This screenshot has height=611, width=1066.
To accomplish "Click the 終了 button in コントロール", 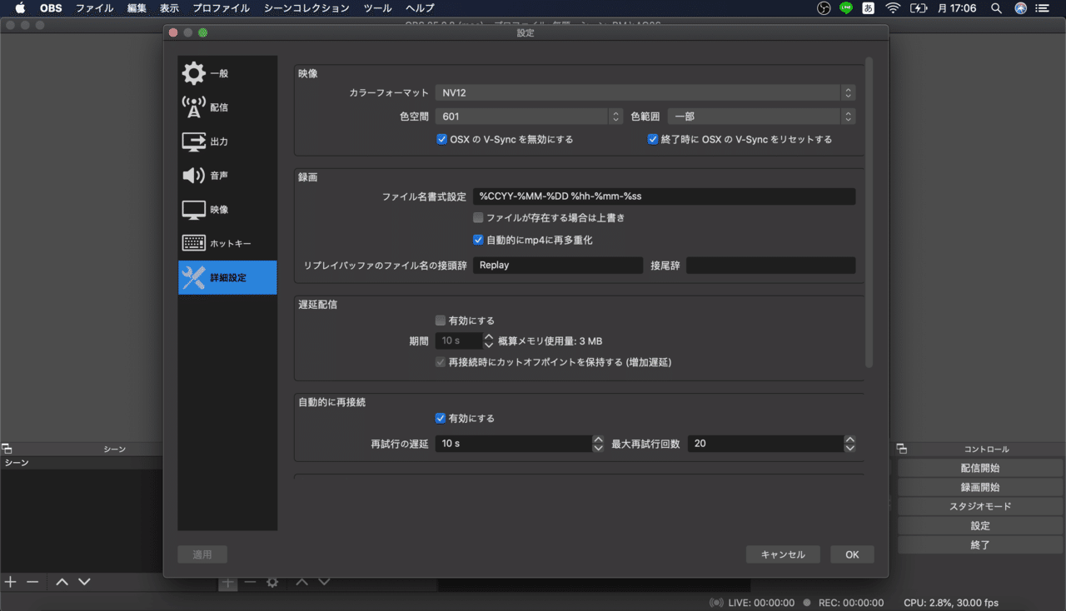I will 980,545.
